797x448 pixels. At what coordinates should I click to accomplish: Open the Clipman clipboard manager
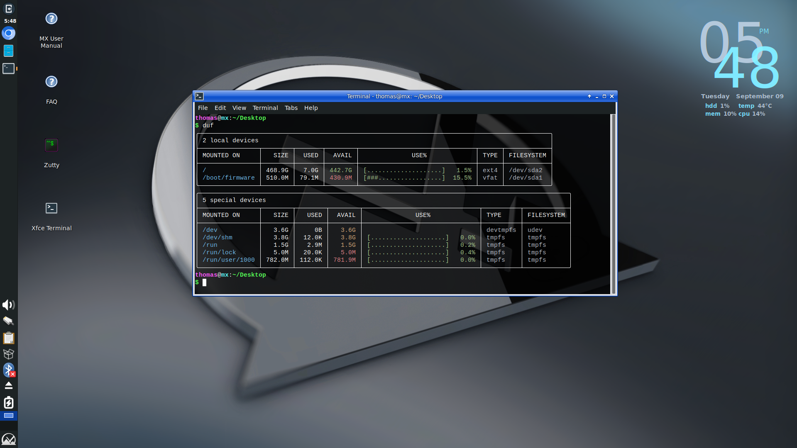[9, 338]
